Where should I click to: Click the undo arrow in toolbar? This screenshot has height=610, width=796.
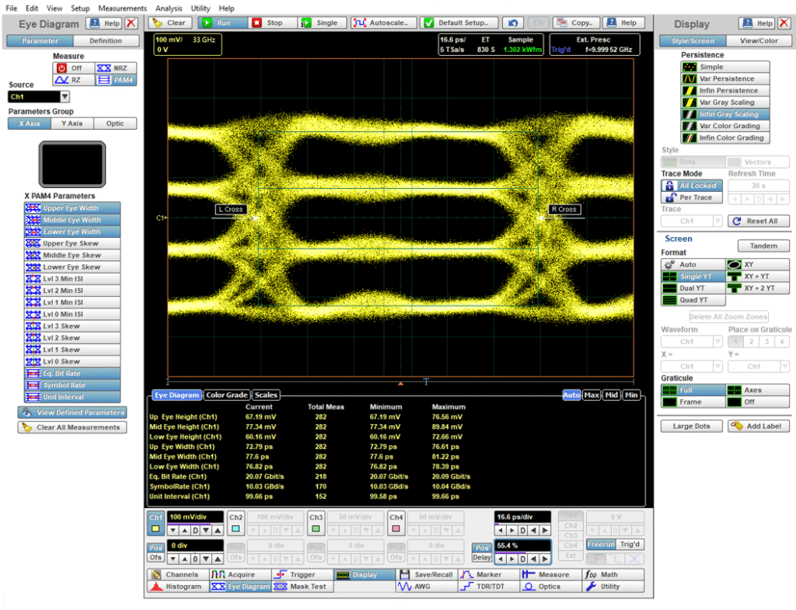512,23
